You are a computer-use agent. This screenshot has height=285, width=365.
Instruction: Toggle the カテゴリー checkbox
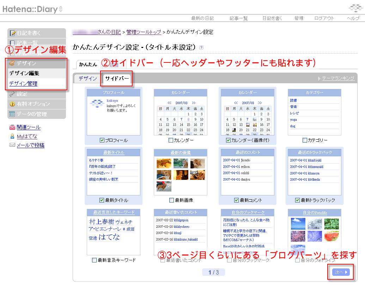(x=305, y=140)
